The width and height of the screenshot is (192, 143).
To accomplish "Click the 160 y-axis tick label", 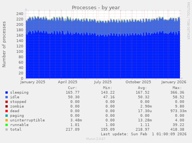I will (x=20, y=35).
